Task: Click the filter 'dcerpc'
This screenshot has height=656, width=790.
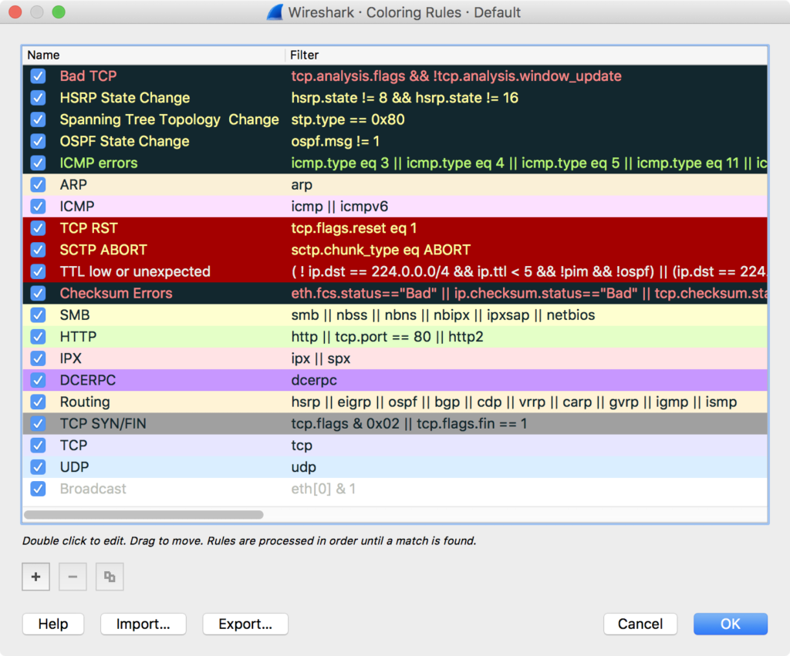Action: (x=314, y=380)
